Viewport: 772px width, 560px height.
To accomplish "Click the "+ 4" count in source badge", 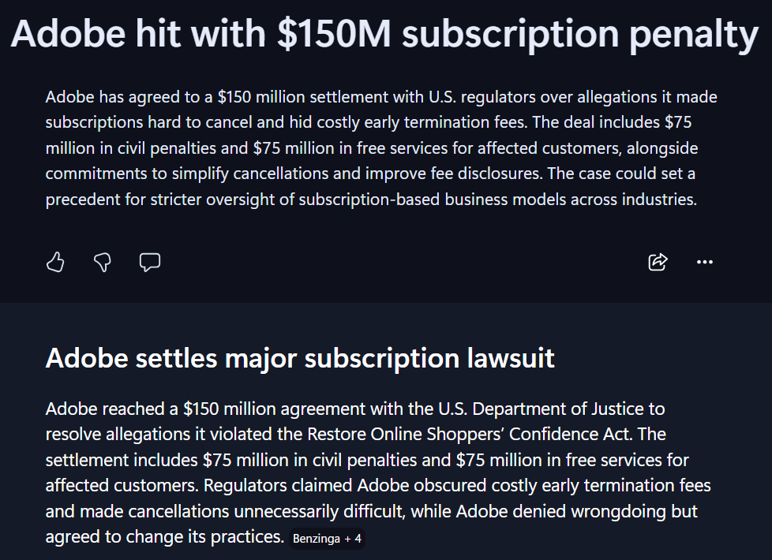I will [353, 539].
